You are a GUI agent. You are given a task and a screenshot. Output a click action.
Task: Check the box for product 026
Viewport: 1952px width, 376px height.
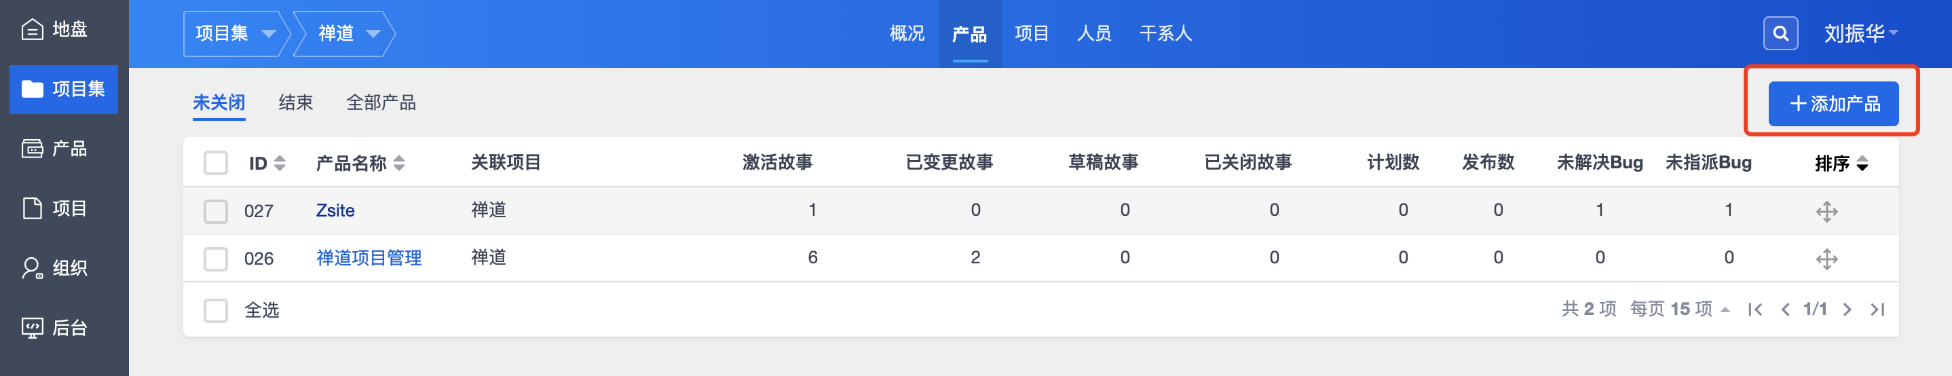[x=216, y=259]
